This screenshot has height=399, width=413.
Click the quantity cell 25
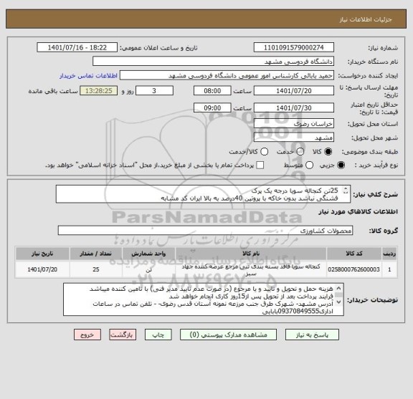(x=95, y=269)
